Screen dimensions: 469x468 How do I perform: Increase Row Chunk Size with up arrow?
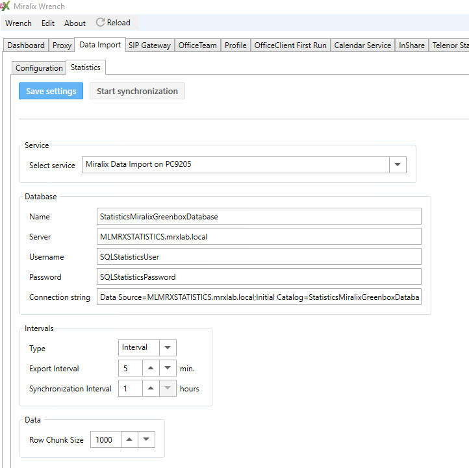[129, 439]
